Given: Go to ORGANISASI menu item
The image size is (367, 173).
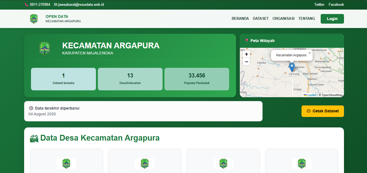Looking at the screenshot, I should (x=283, y=19).
